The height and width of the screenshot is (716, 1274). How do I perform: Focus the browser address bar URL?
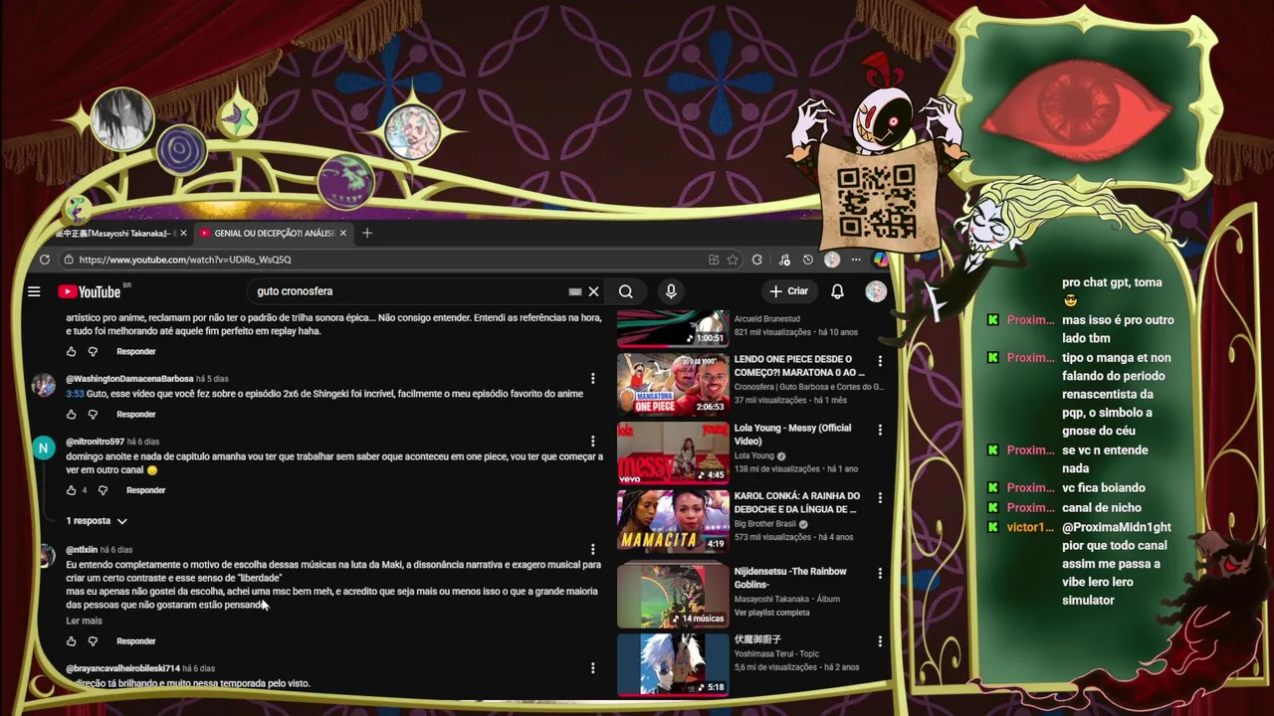pyautogui.click(x=185, y=260)
